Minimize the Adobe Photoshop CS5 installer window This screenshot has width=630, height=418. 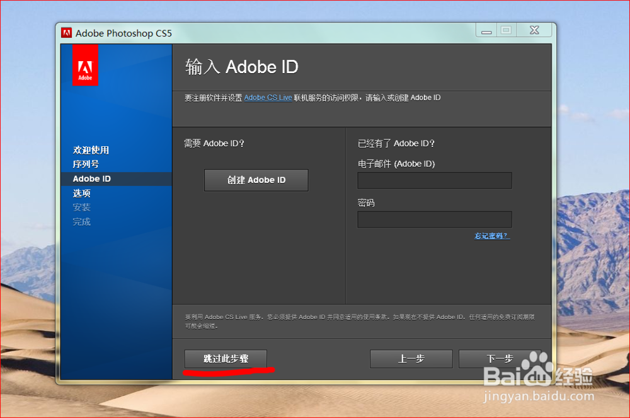(x=486, y=30)
